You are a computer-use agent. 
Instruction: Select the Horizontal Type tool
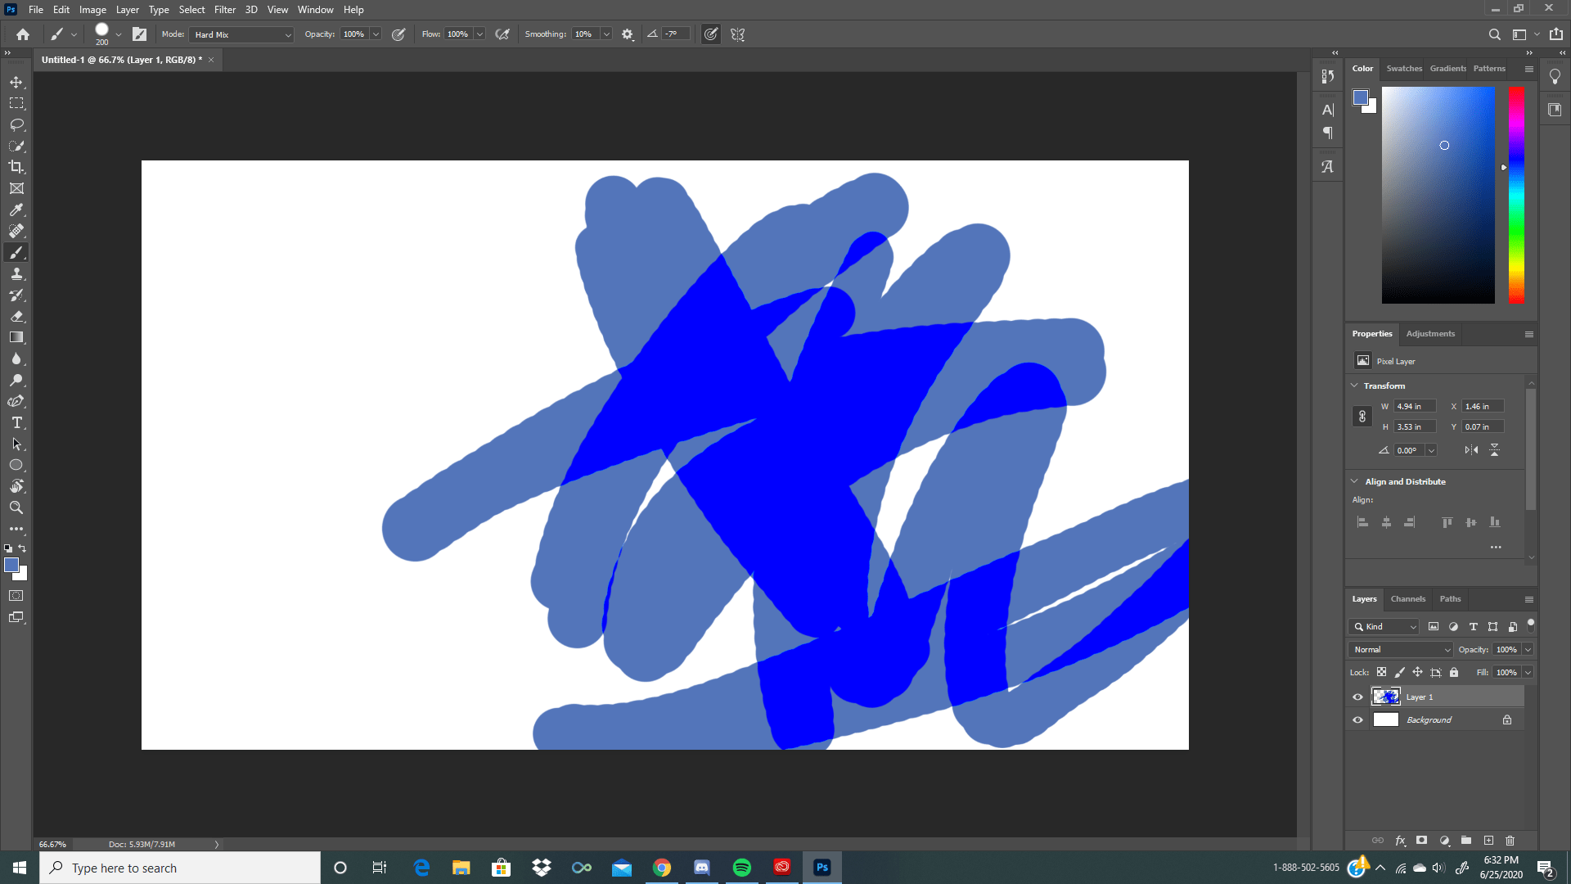click(x=16, y=422)
